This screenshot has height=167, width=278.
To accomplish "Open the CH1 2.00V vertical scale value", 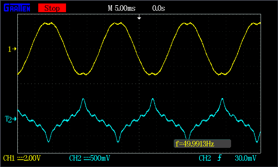I will tap(32, 158).
